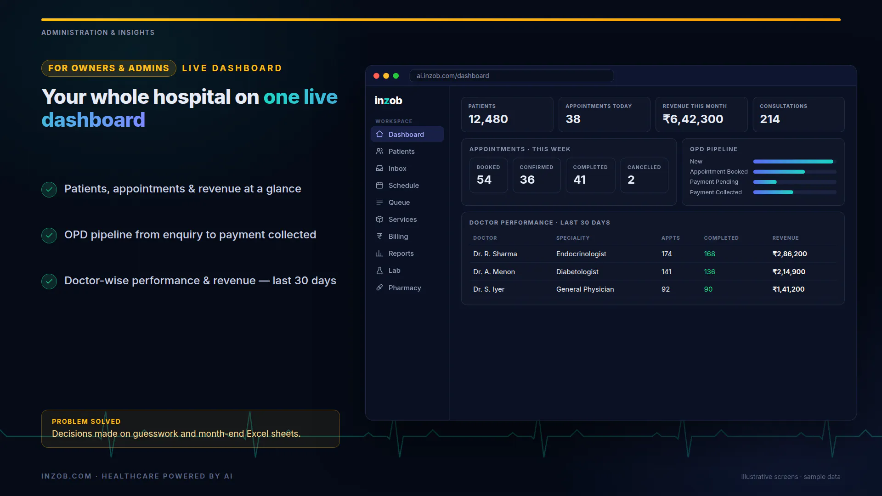Screen dimensions: 882x496
Task: Click the Booked 54 tile
Action: [488, 175]
